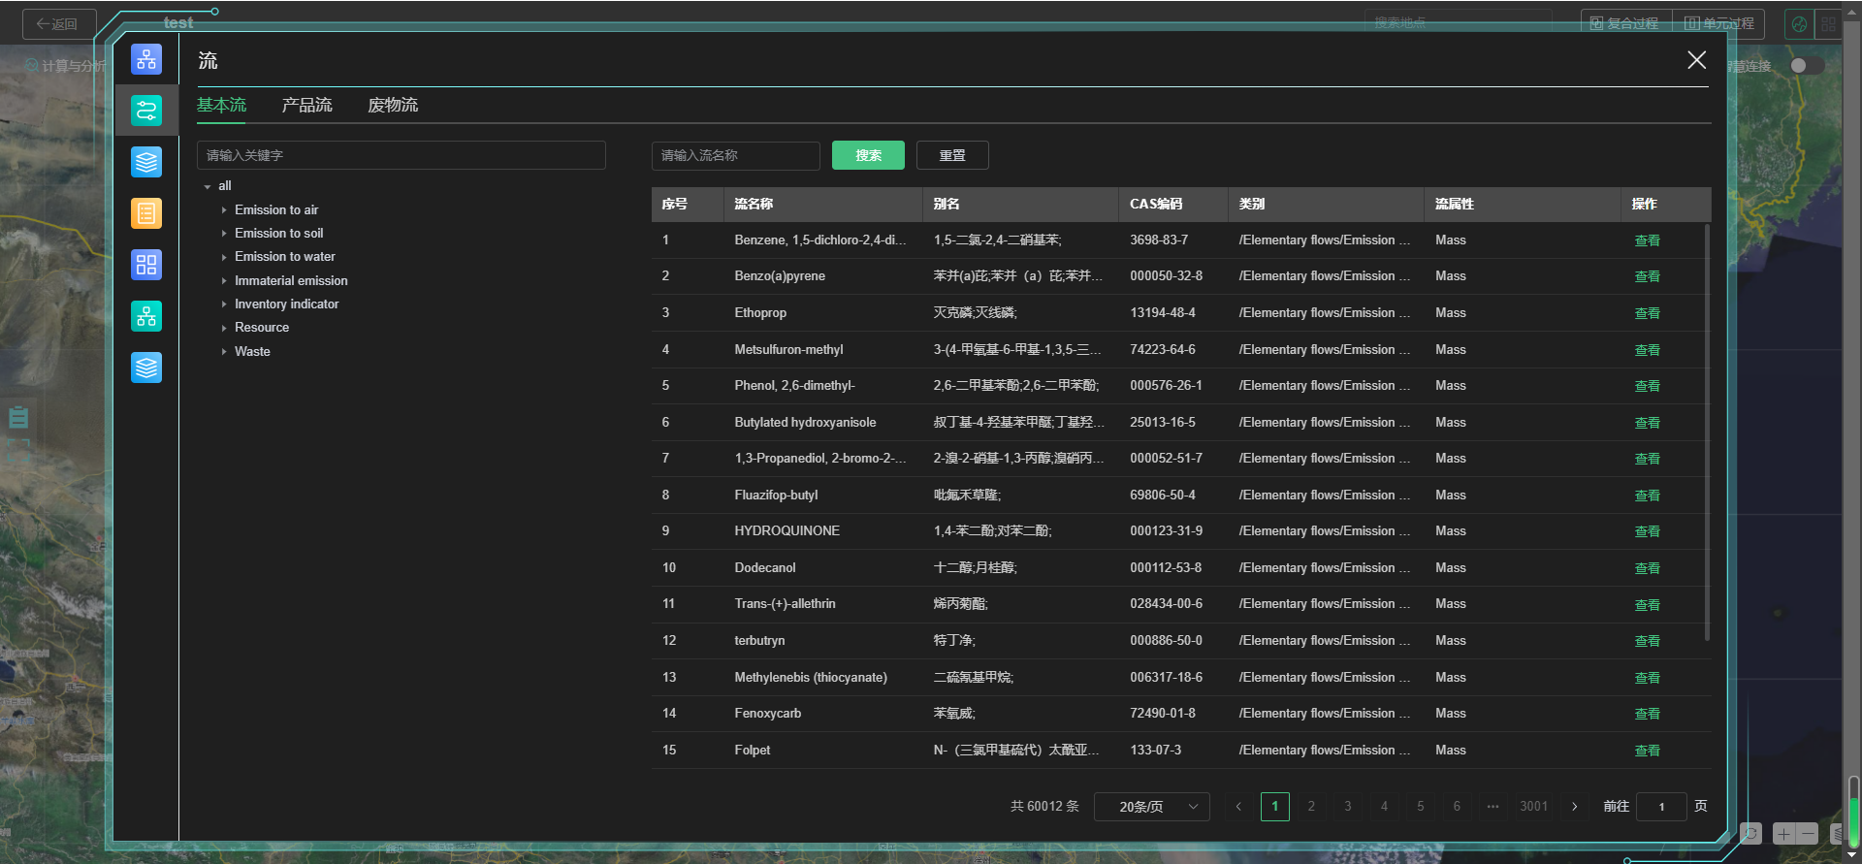
Task: Click the 计算与分析 analysis icon
Action: pyautogui.click(x=32, y=66)
